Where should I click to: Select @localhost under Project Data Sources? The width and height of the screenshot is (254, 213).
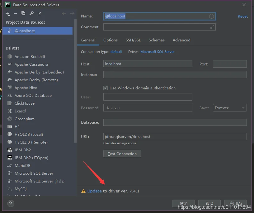point(38,31)
